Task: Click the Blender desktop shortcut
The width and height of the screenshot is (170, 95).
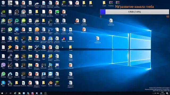Action: (50, 84)
